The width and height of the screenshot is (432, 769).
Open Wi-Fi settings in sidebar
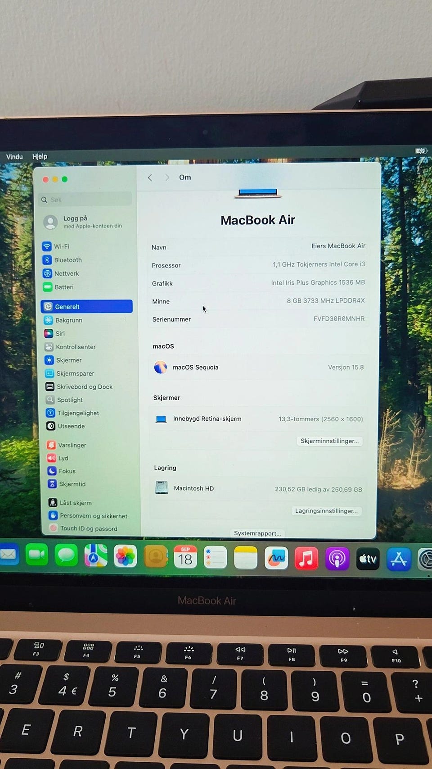click(x=56, y=246)
